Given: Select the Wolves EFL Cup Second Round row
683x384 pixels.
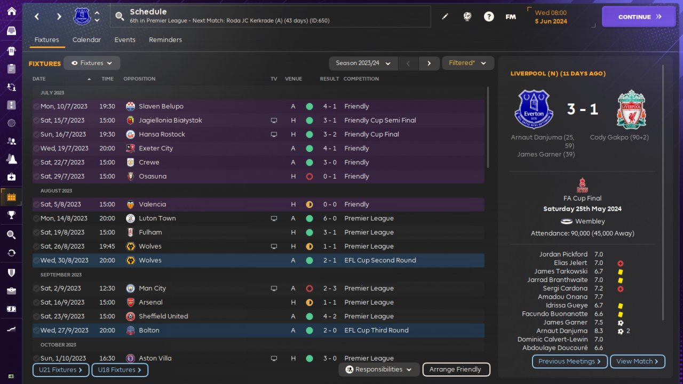Looking at the screenshot, I should coord(258,260).
